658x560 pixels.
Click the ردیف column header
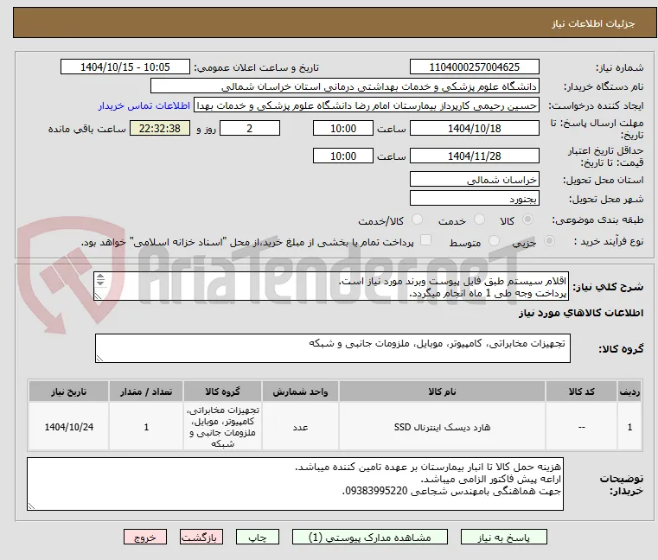click(x=629, y=391)
